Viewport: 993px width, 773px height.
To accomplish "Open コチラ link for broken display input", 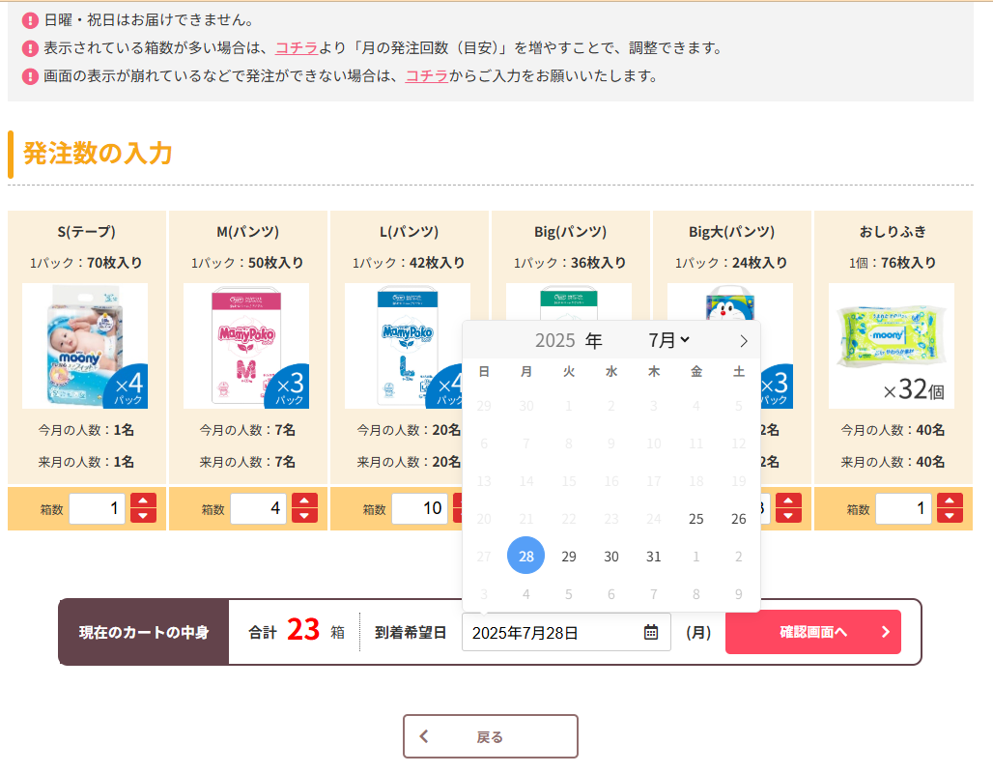I will (427, 76).
